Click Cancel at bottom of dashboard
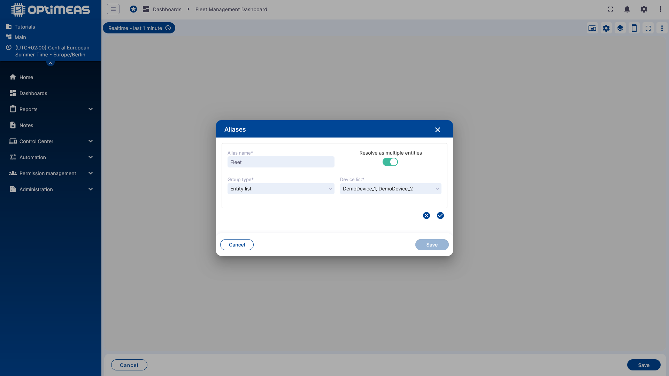The height and width of the screenshot is (376, 669). [129, 365]
